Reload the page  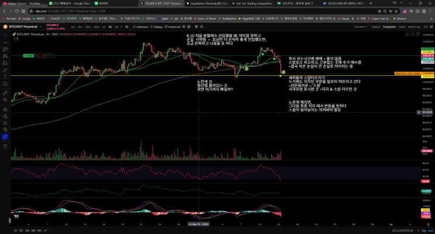click(17, 11)
